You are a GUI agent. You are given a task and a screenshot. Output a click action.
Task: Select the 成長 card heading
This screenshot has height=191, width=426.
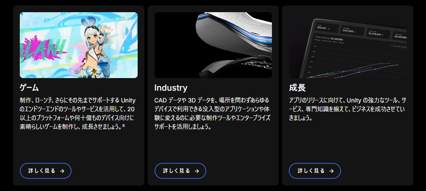coord(298,88)
